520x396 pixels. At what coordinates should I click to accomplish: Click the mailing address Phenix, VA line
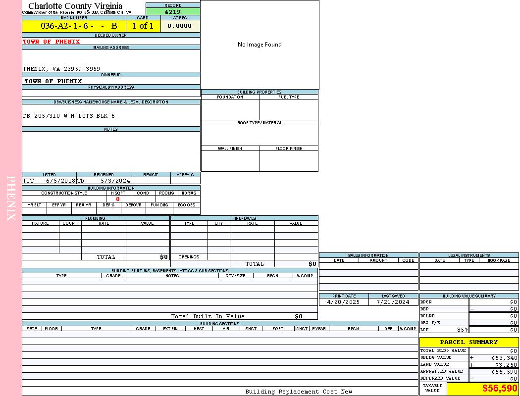coord(61,69)
